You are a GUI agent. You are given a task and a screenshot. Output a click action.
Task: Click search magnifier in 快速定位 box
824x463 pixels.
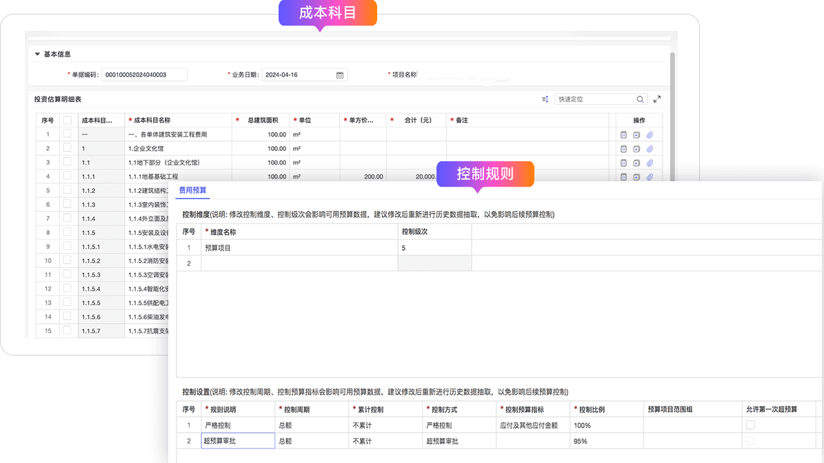[x=641, y=99]
